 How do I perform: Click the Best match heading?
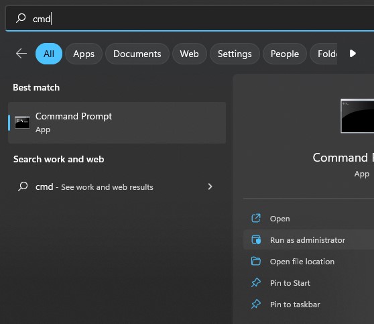point(36,87)
